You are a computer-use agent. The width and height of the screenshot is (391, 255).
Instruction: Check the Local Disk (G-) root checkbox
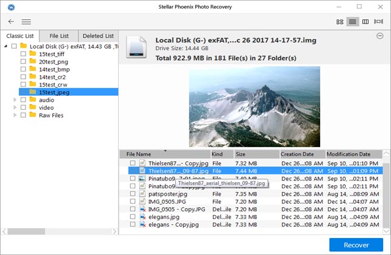14,46
